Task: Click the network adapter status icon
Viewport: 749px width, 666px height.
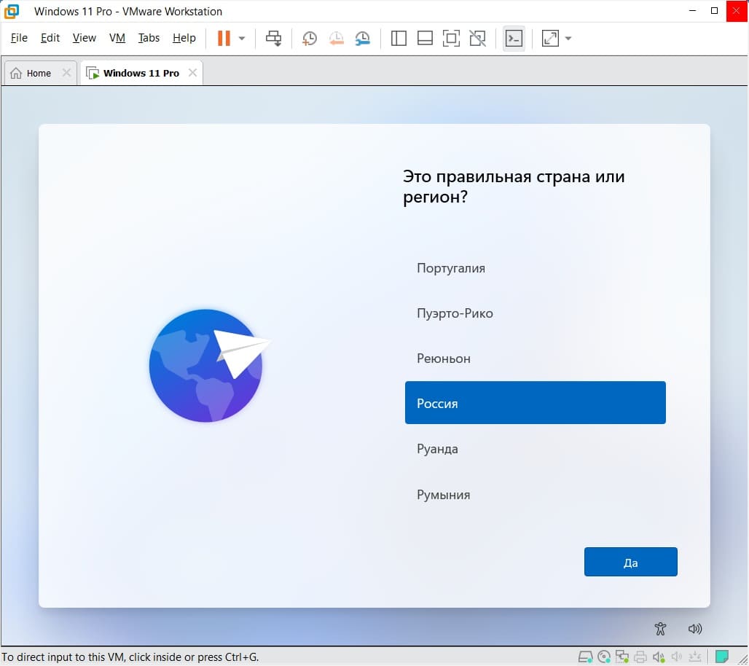Action: coord(622,657)
